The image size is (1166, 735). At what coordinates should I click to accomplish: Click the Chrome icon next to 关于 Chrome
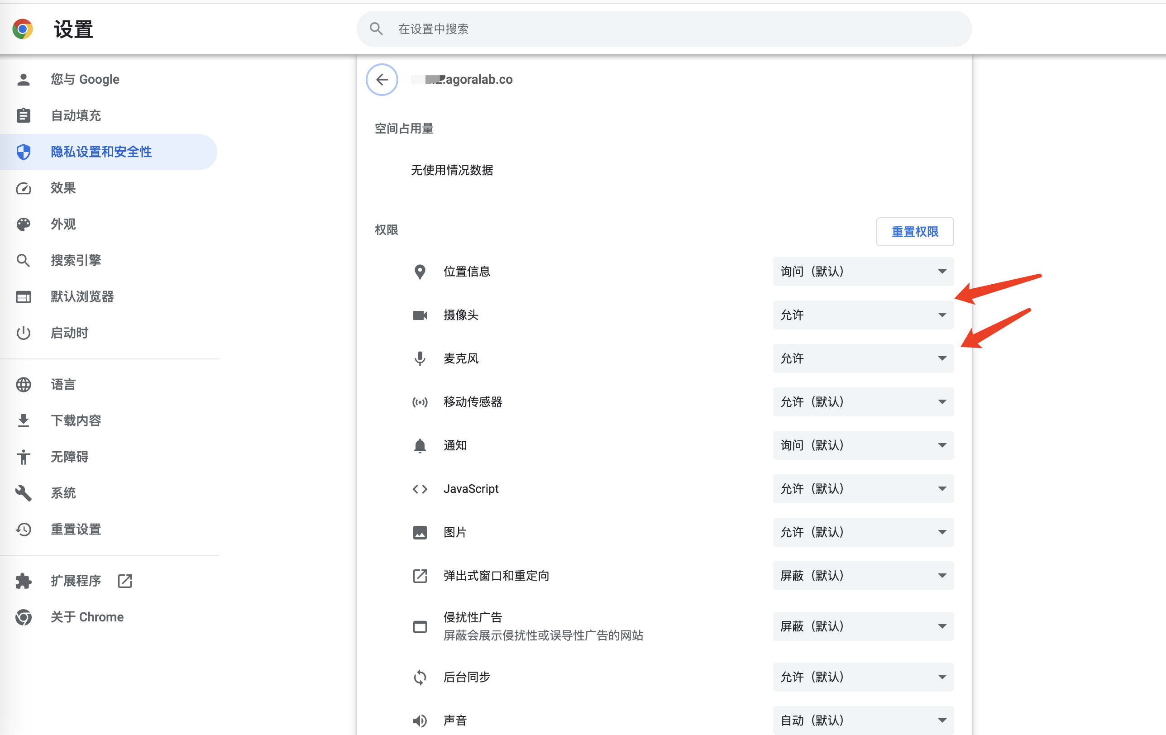23,617
